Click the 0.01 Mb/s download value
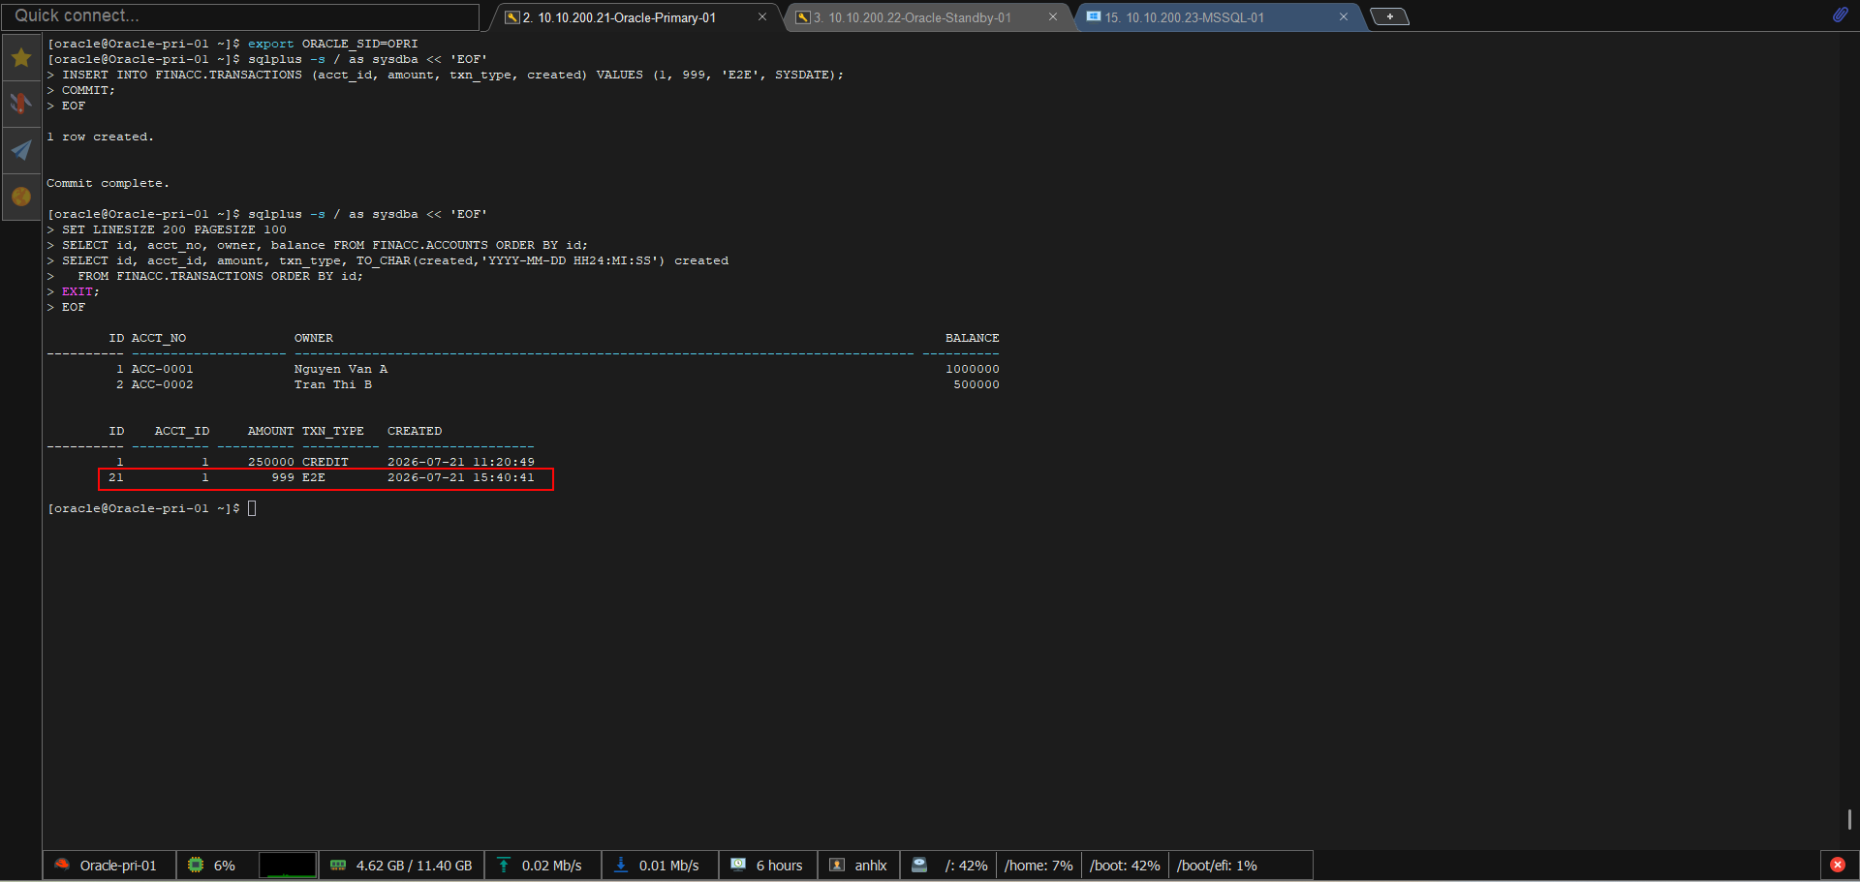This screenshot has height=882, width=1860. click(x=668, y=866)
